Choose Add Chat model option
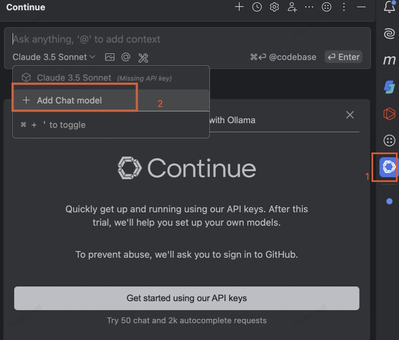399x340 pixels. pos(69,100)
